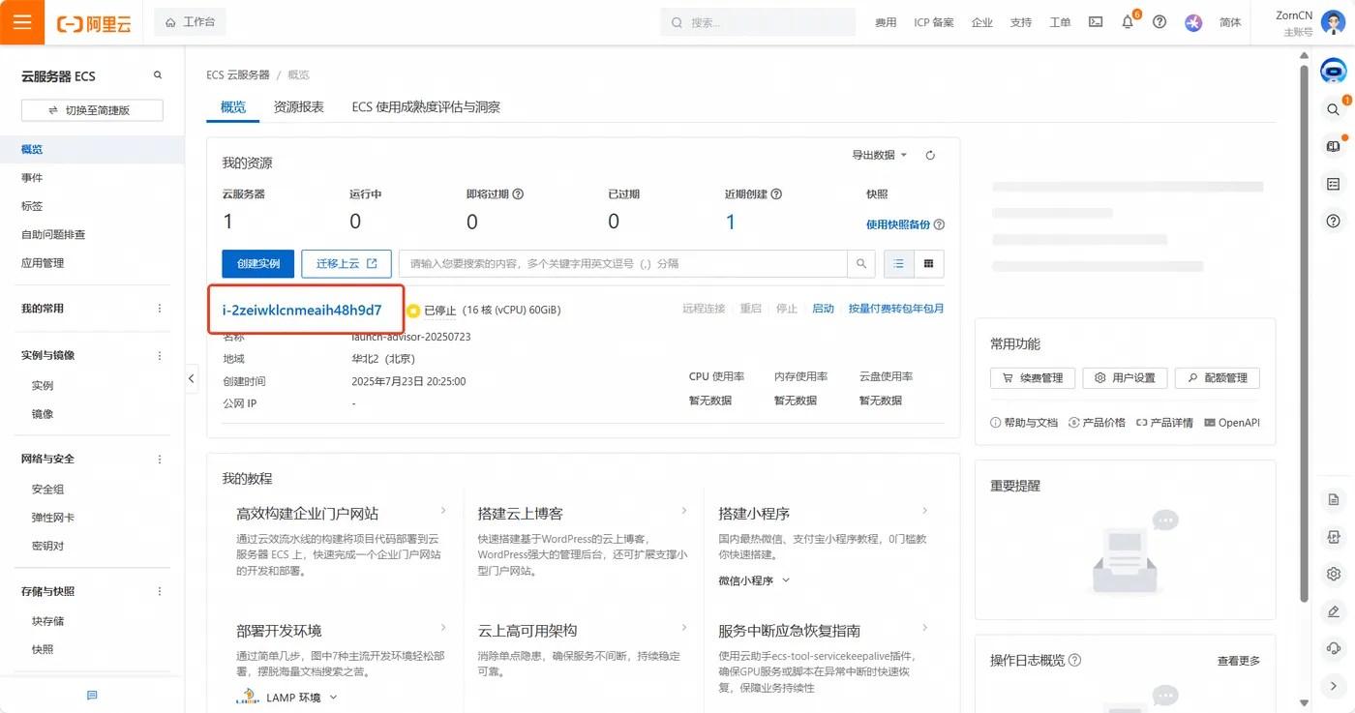The height and width of the screenshot is (713, 1355).
Task: Open the right rail settings gear icon
Action: (x=1334, y=575)
